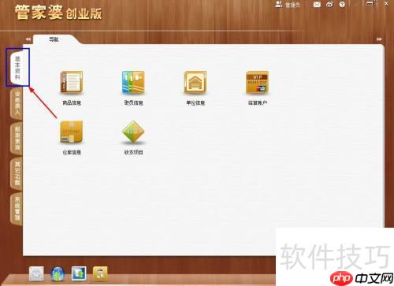394x286 pixels.
Task: Click the question mark help icon
Action: [342, 5]
